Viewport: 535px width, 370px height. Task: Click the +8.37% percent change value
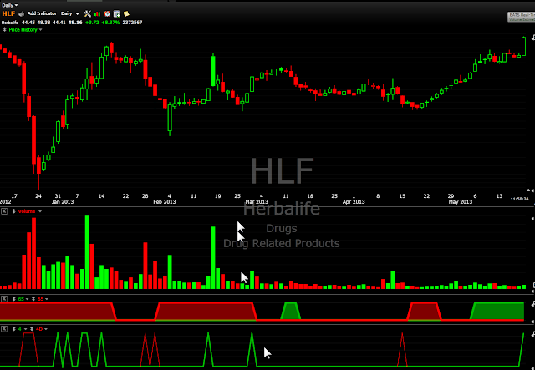pyautogui.click(x=110, y=23)
